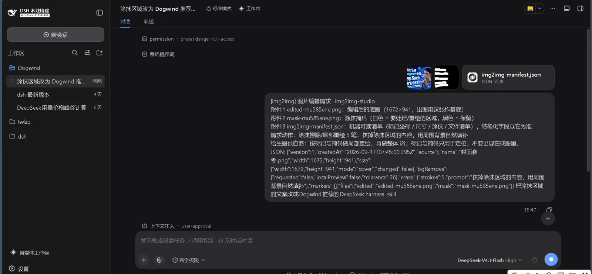The image size is (592, 274).
Task: Expand the permission preset row
Action: tap(188, 39)
